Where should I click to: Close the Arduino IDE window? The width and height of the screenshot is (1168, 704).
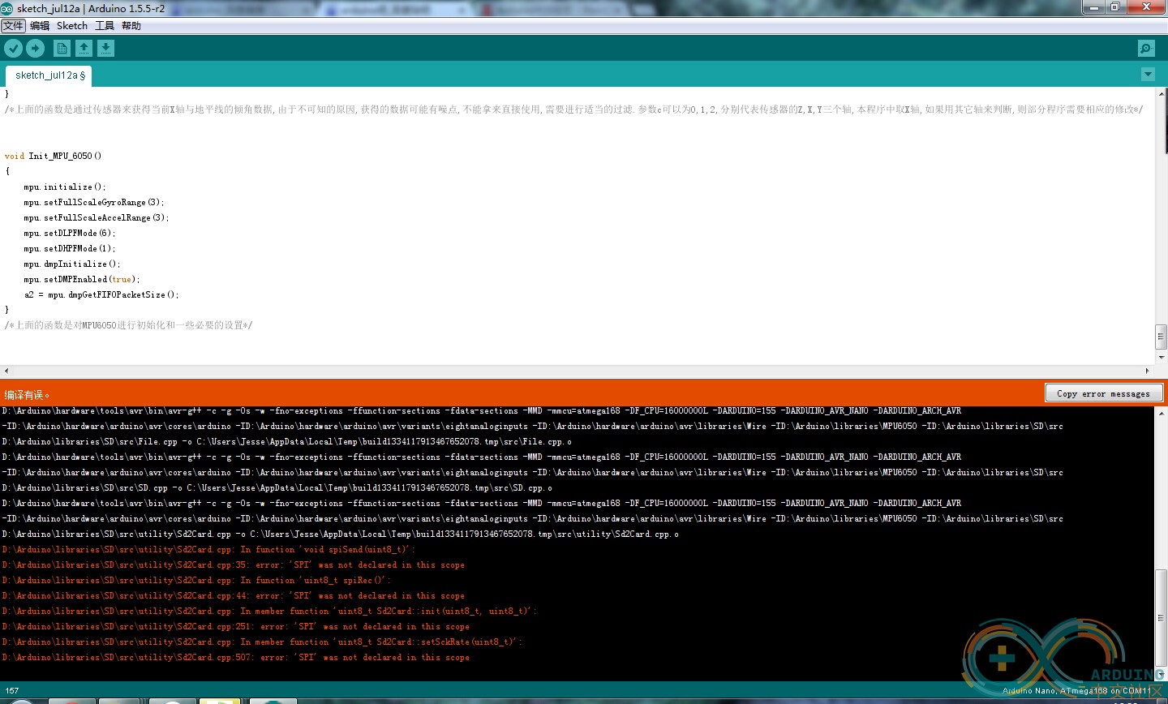click(1146, 6)
